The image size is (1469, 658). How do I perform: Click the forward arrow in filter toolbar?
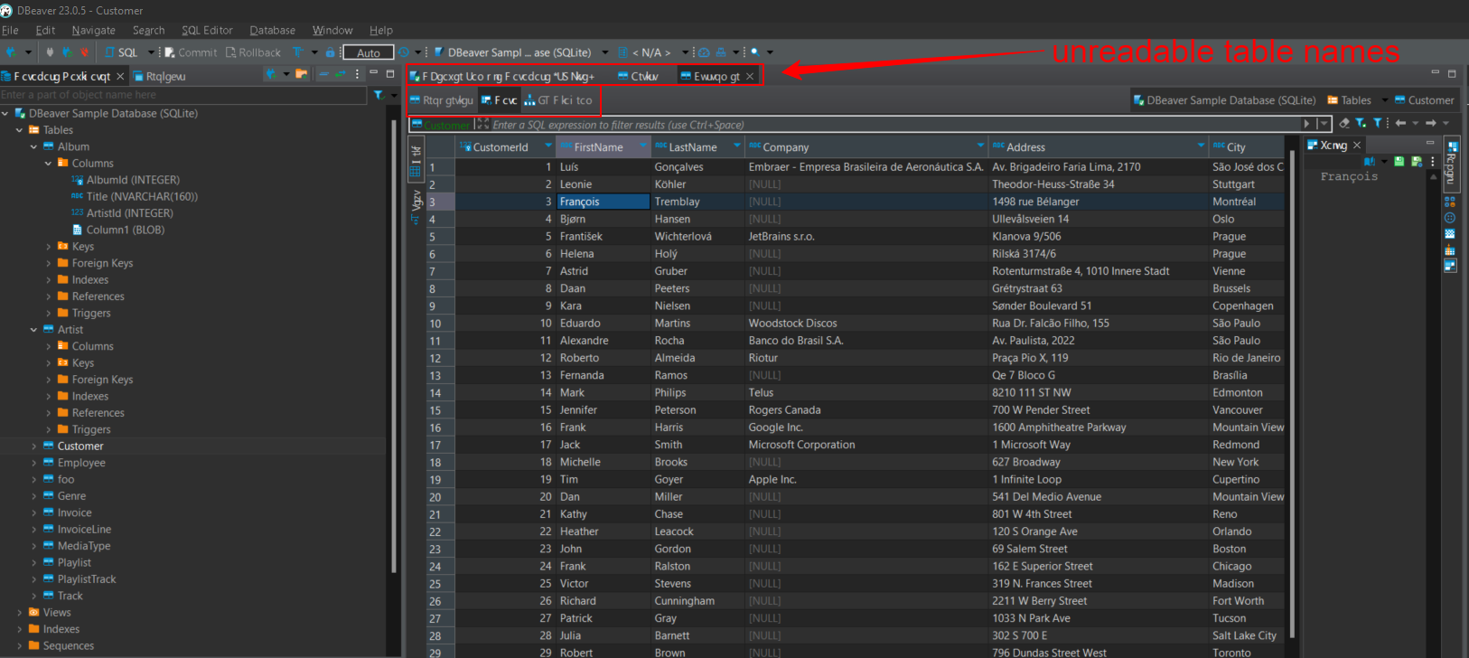[1431, 123]
